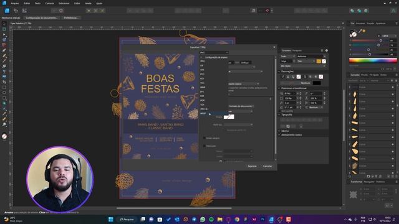This screenshot has height=224, width=399.
Task: Click the Exportar button
Action: click(252, 166)
